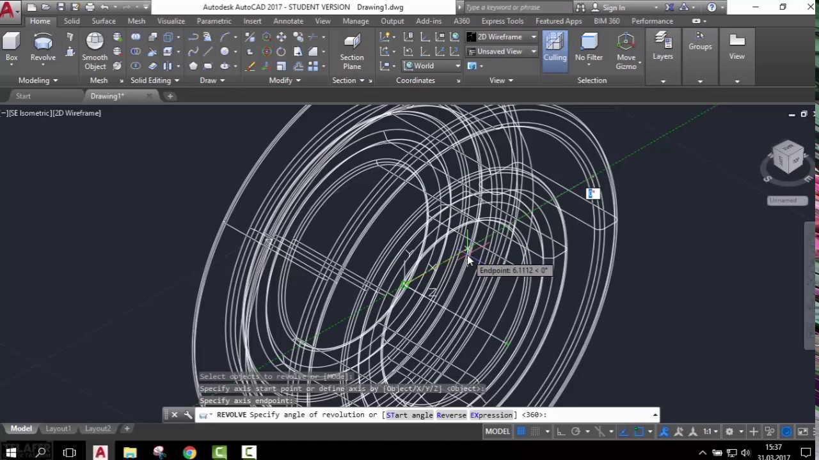Toggle snap mode in status bar
819x460 pixels.
[535, 431]
